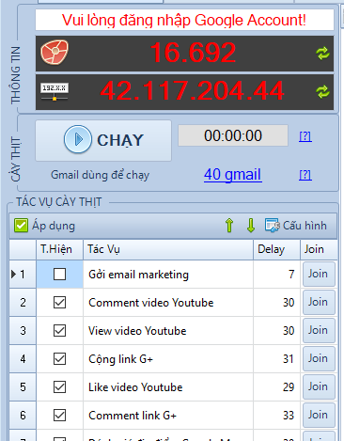Click the View video Youtube task name

point(137,331)
